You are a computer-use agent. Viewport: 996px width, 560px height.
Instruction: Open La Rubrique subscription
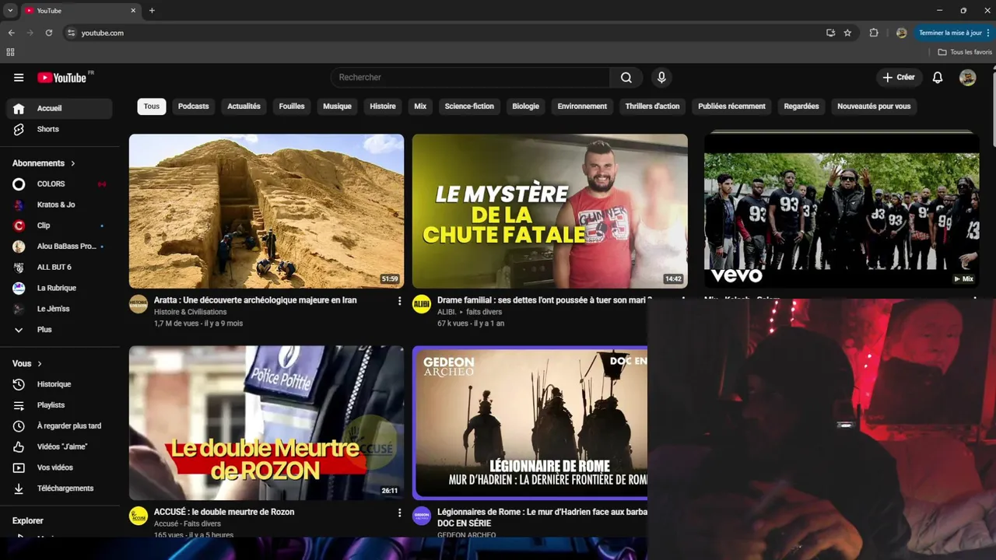coord(59,288)
